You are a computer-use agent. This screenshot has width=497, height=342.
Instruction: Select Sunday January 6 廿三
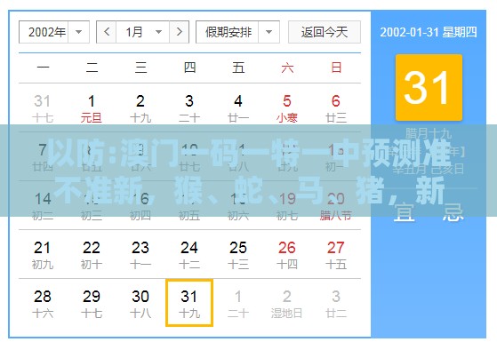(336, 108)
